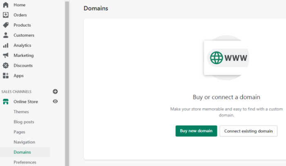This screenshot has height=166, width=286.
Task: Go to Pages submenu item
Action: click(19, 132)
